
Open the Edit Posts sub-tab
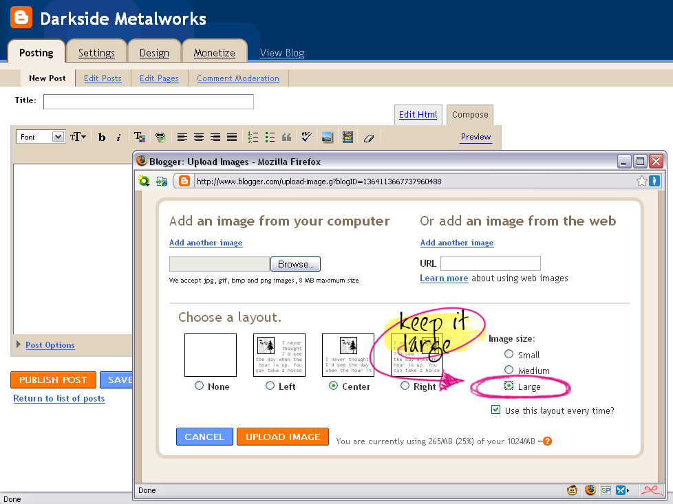(103, 78)
